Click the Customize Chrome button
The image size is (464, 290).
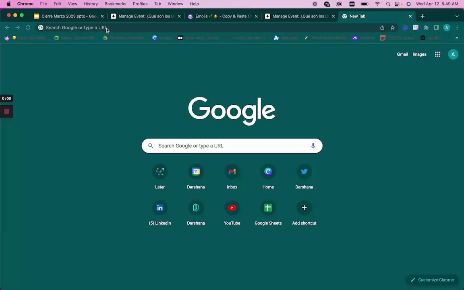click(x=432, y=280)
